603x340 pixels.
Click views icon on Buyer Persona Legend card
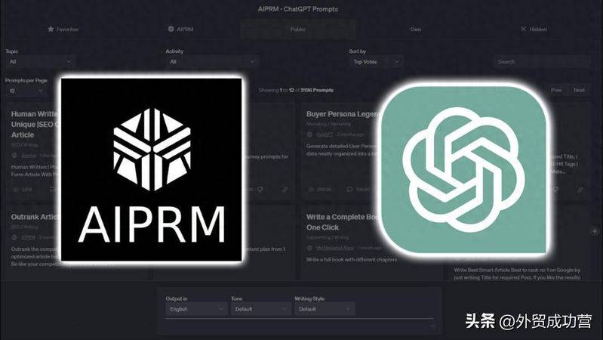(x=310, y=190)
